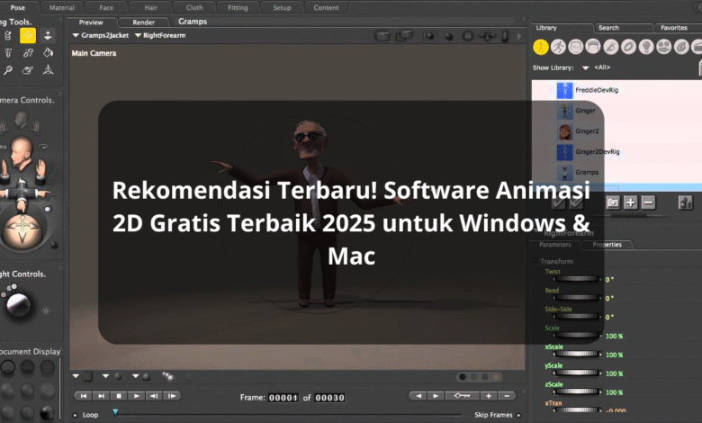Viewport: 702px width, 423px height.
Task: Open the Show Library dropdown arrow
Action: [x=585, y=68]
